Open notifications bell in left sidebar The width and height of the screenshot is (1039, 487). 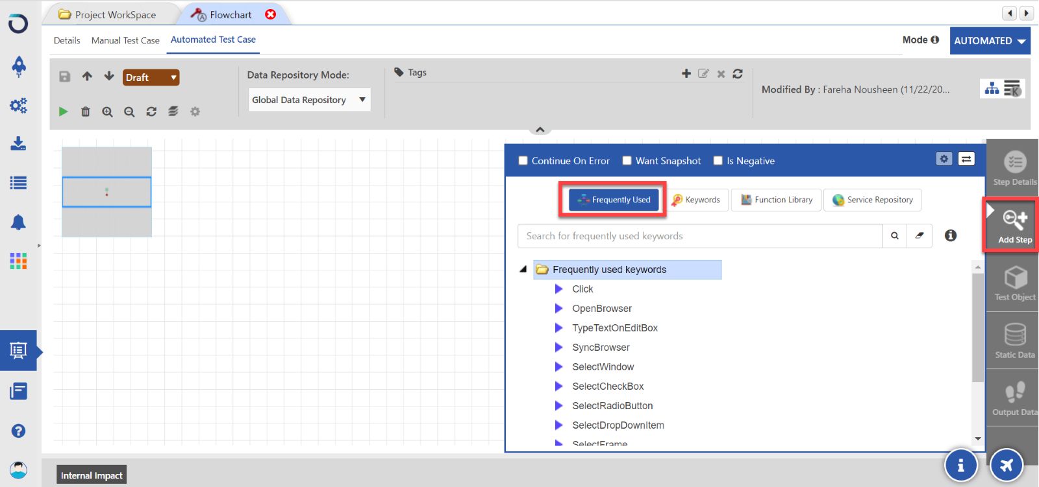tap(18, 222)
